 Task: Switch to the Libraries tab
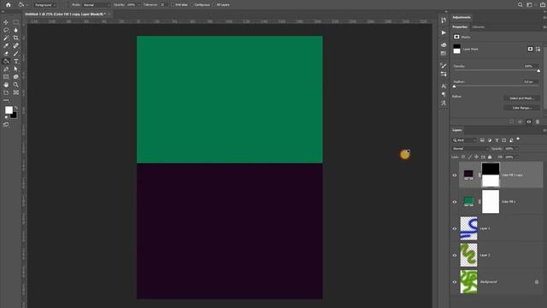[x=478, y=27]
